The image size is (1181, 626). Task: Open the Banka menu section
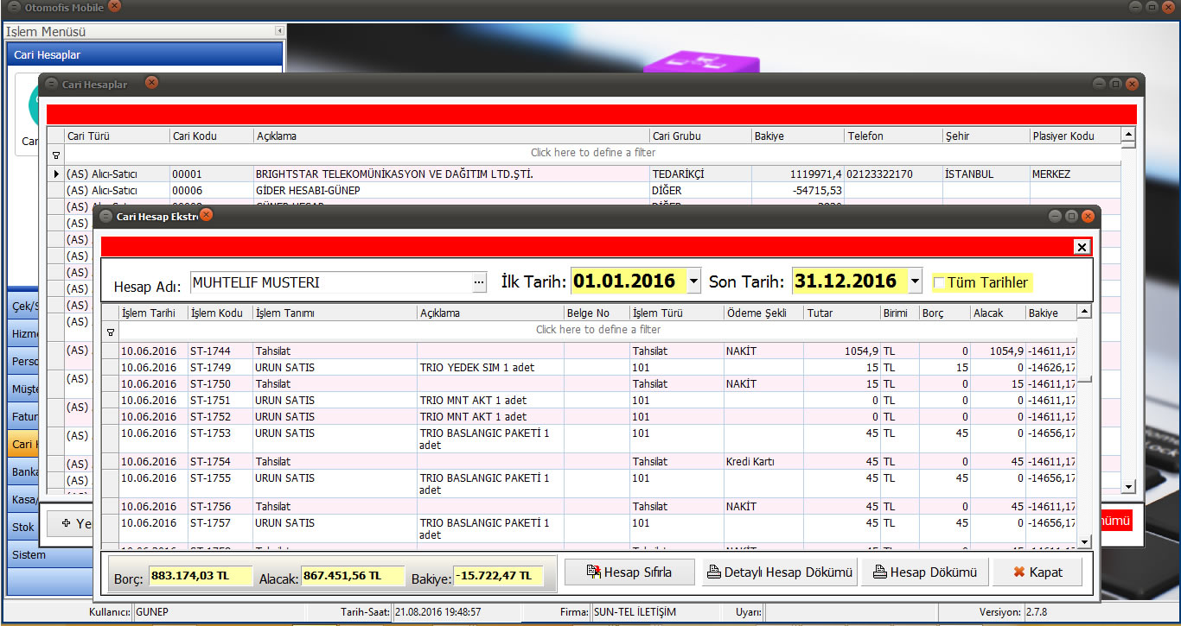pos(23,471)
